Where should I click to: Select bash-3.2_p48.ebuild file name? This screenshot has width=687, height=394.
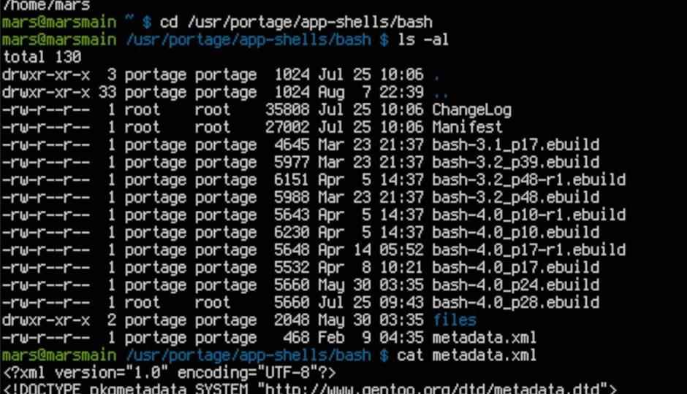[516, 198]
